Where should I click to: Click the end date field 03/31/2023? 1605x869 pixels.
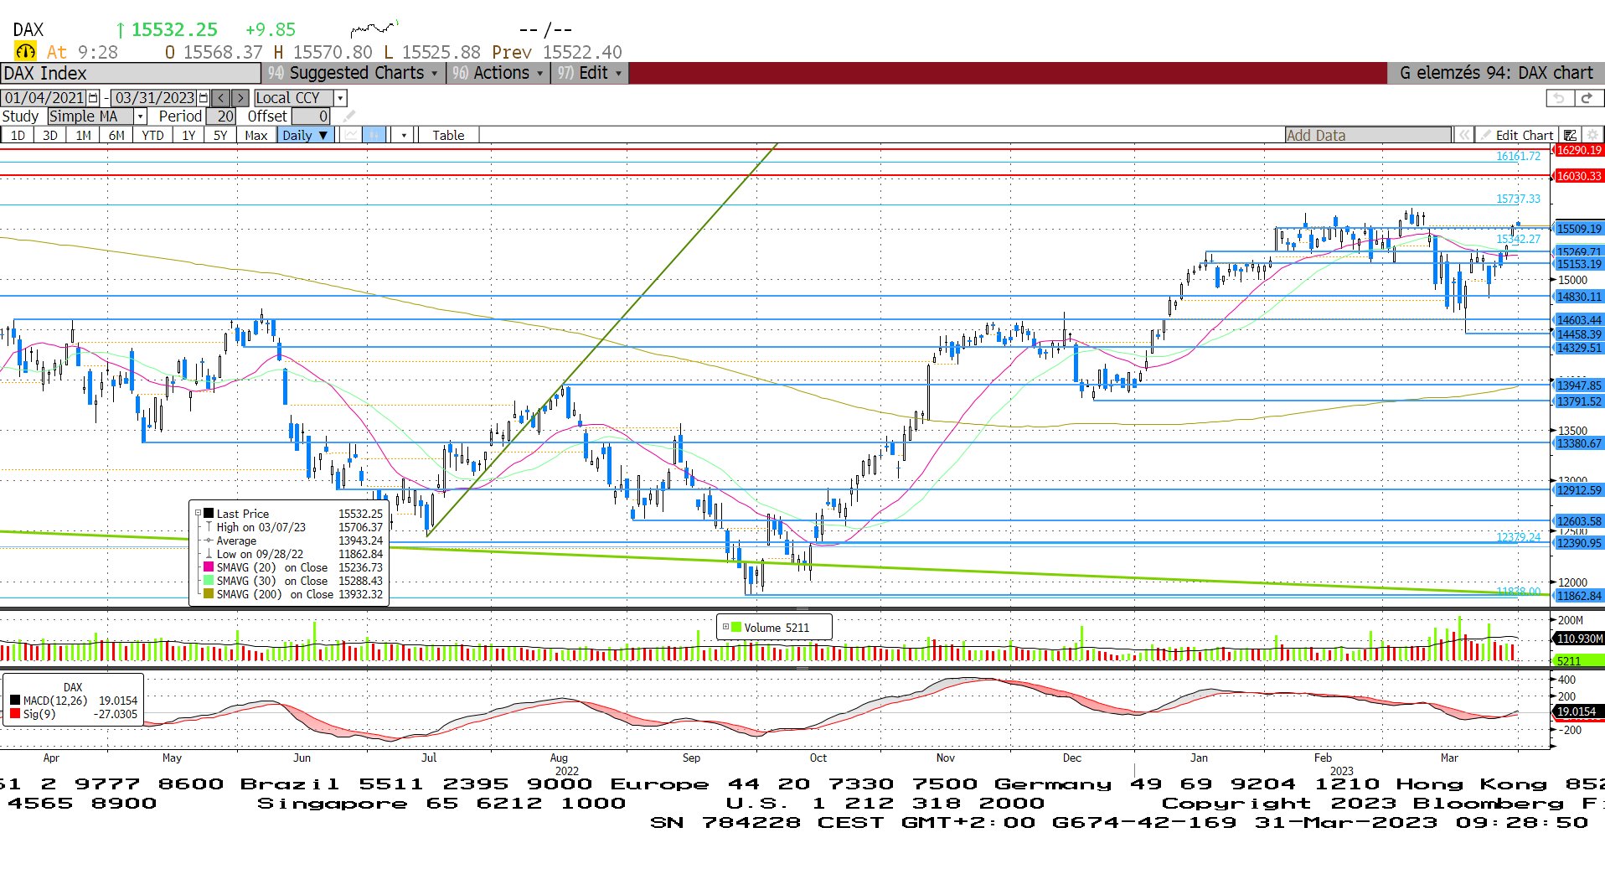tap(155, 98)
